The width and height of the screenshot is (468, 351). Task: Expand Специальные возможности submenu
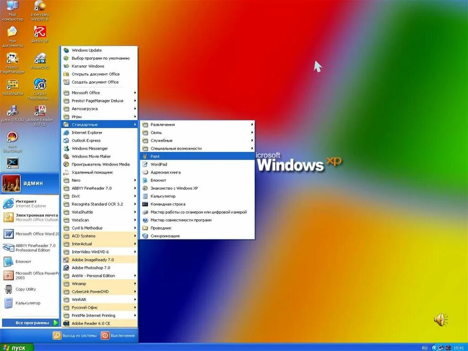[197, 148]
